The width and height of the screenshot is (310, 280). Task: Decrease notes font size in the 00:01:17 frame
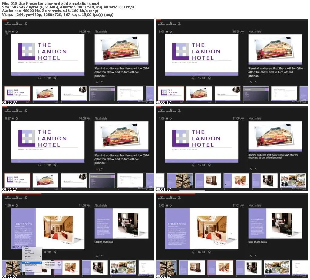coord(102,169)
